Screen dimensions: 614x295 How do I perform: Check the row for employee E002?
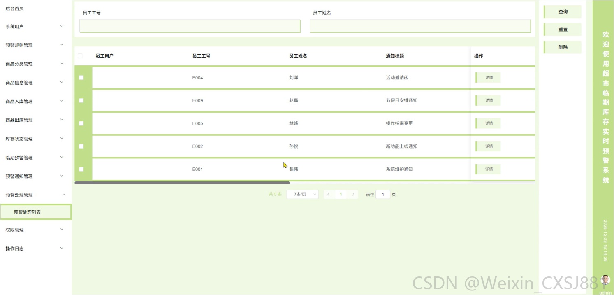coord(81,146)
